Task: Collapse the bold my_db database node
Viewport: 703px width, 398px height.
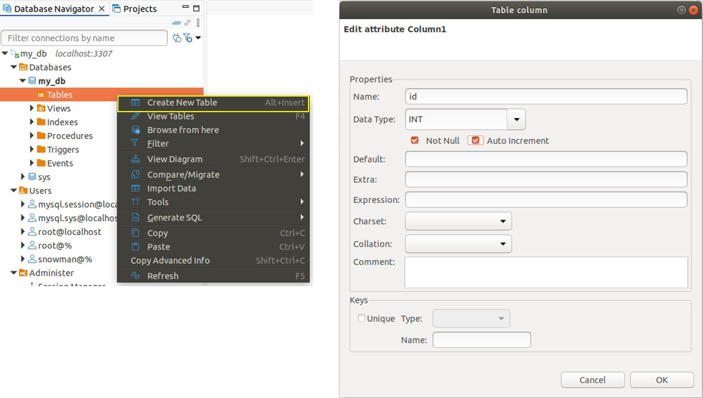Action: pyautogui.click(x=23, y=81)
